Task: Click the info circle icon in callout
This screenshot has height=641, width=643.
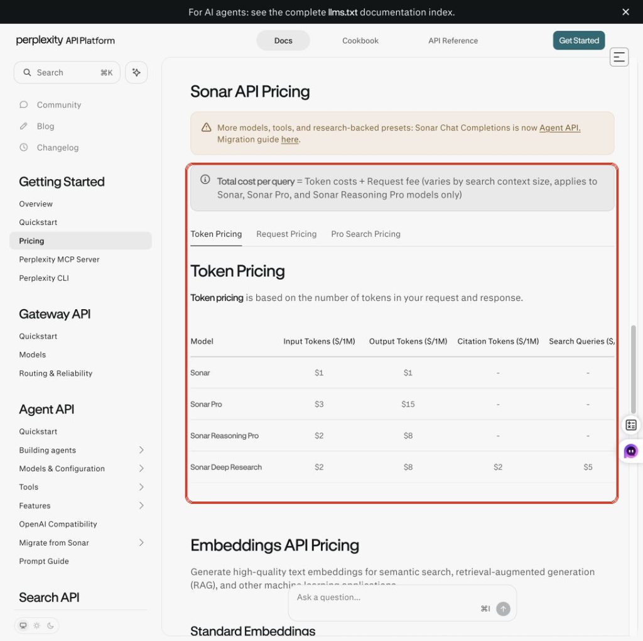Action: 205,180
